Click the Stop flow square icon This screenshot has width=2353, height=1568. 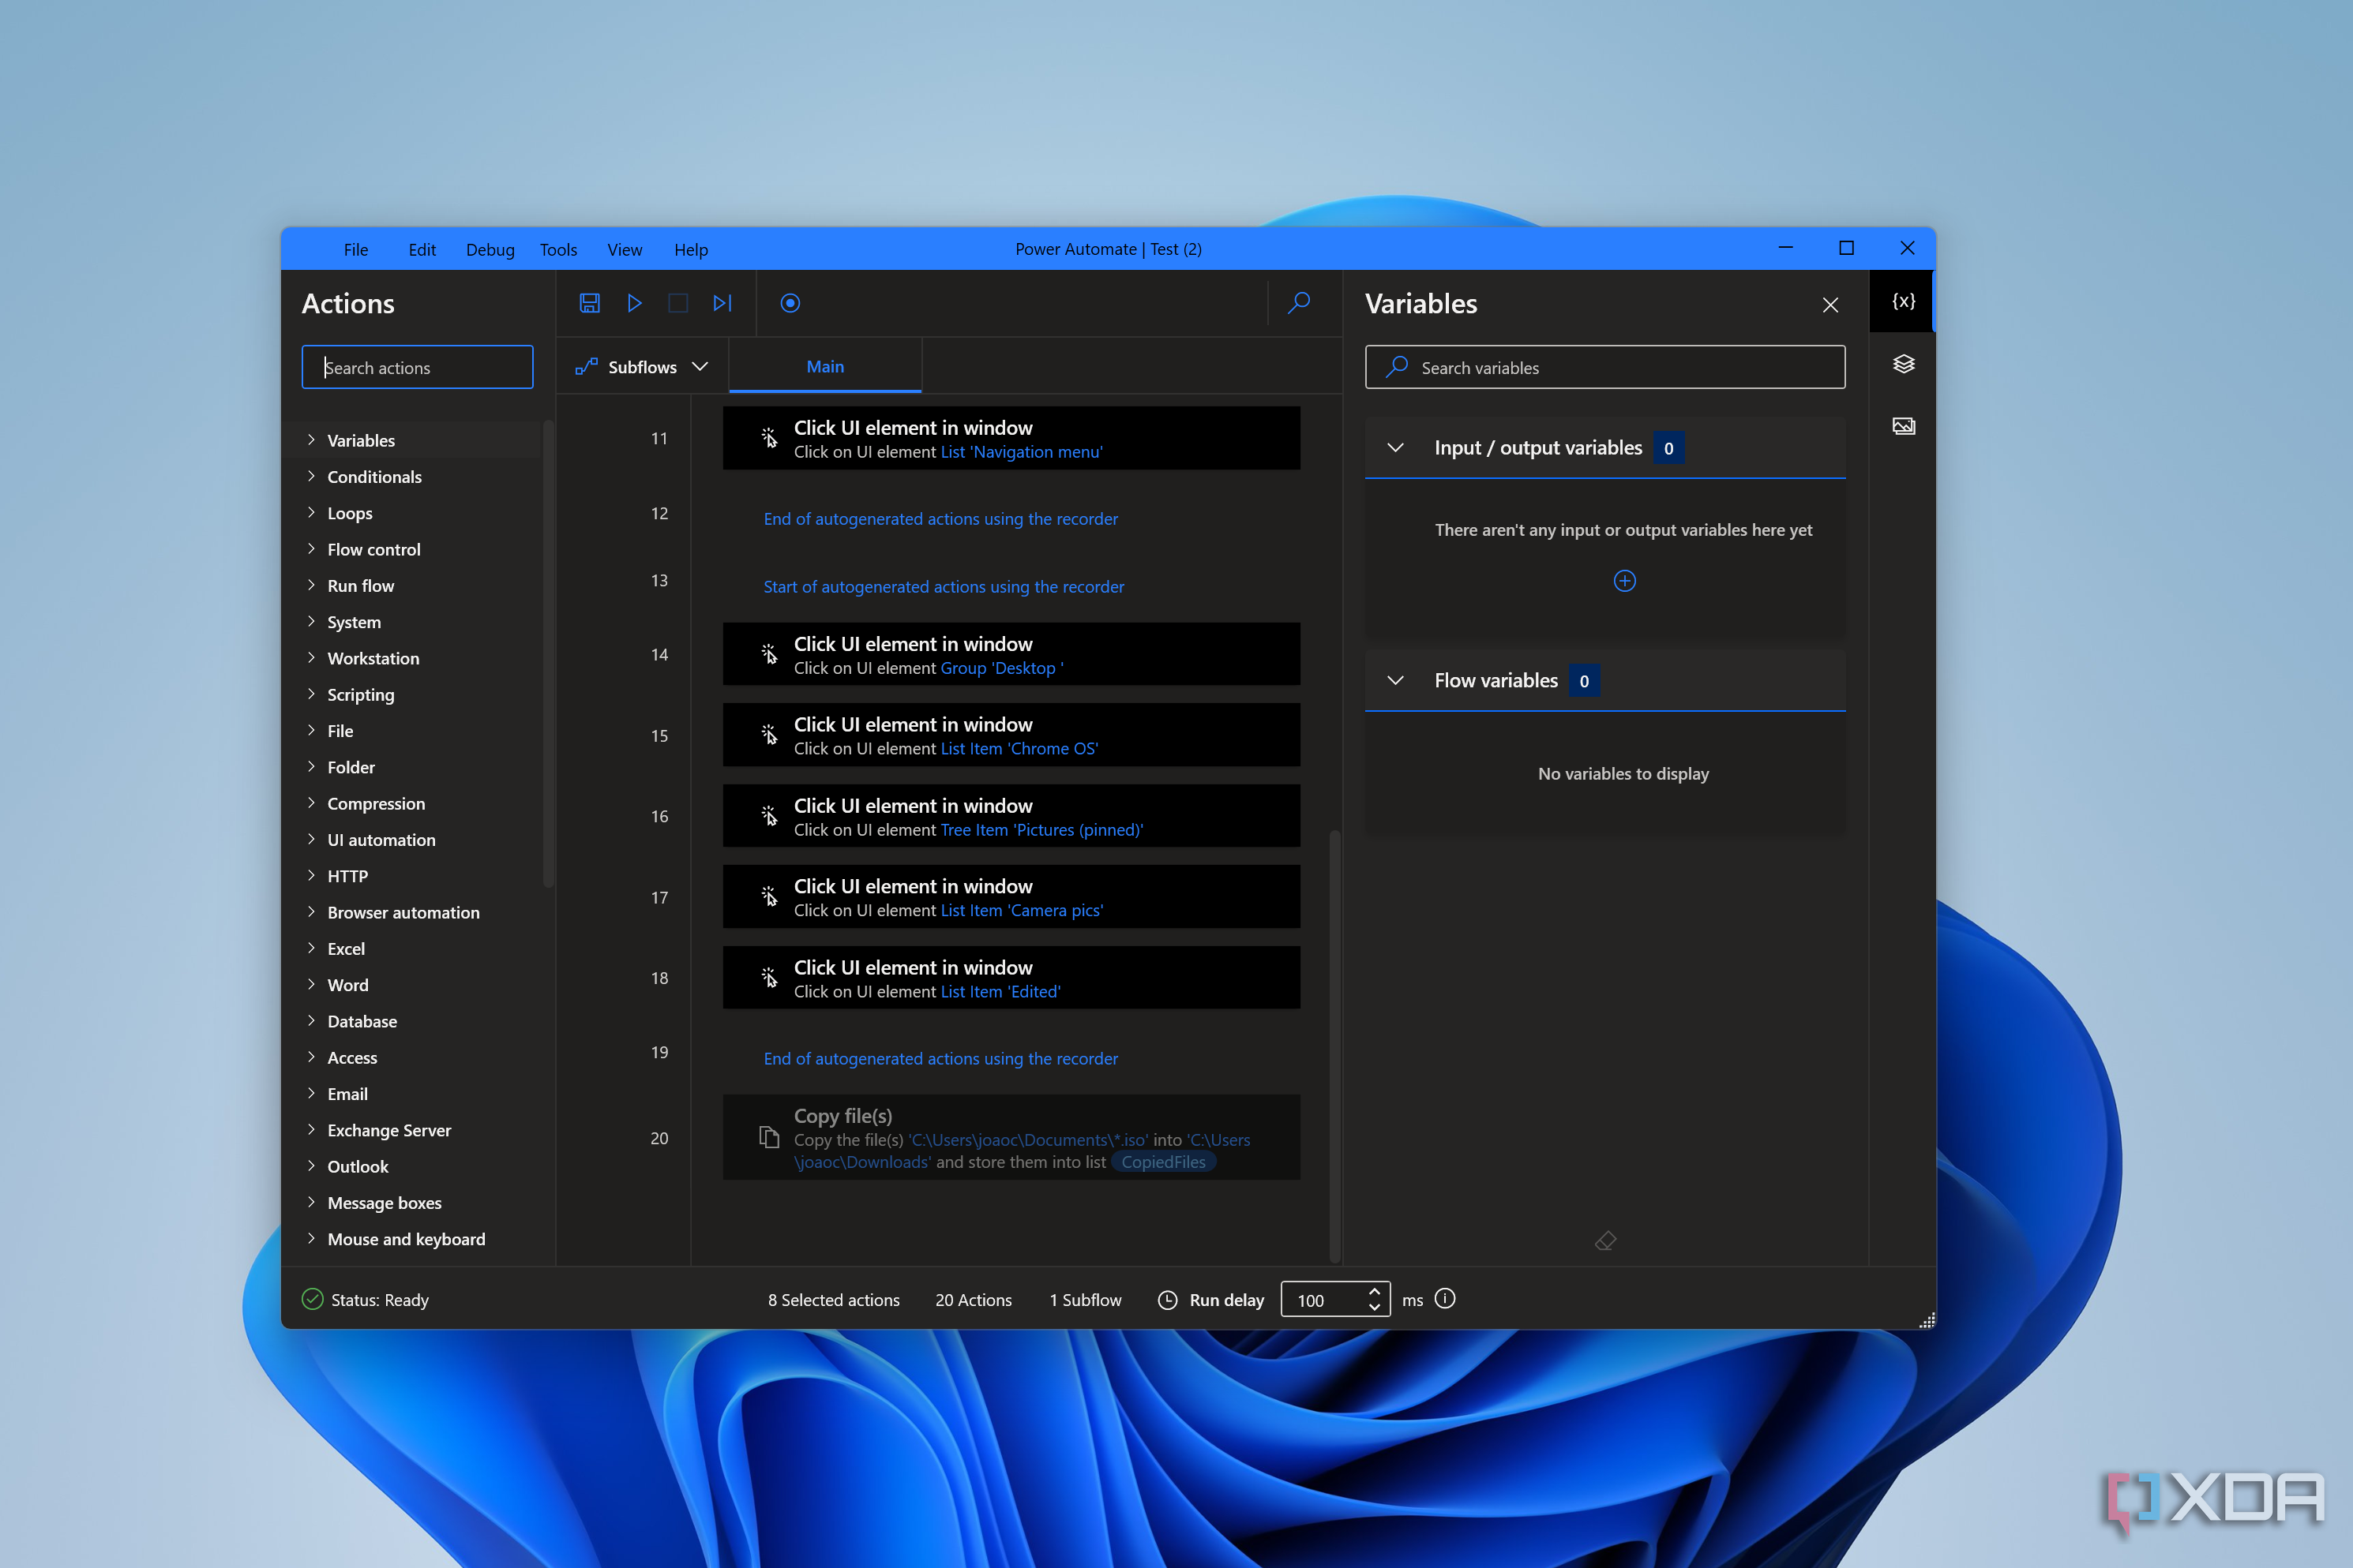click(678, 303)
